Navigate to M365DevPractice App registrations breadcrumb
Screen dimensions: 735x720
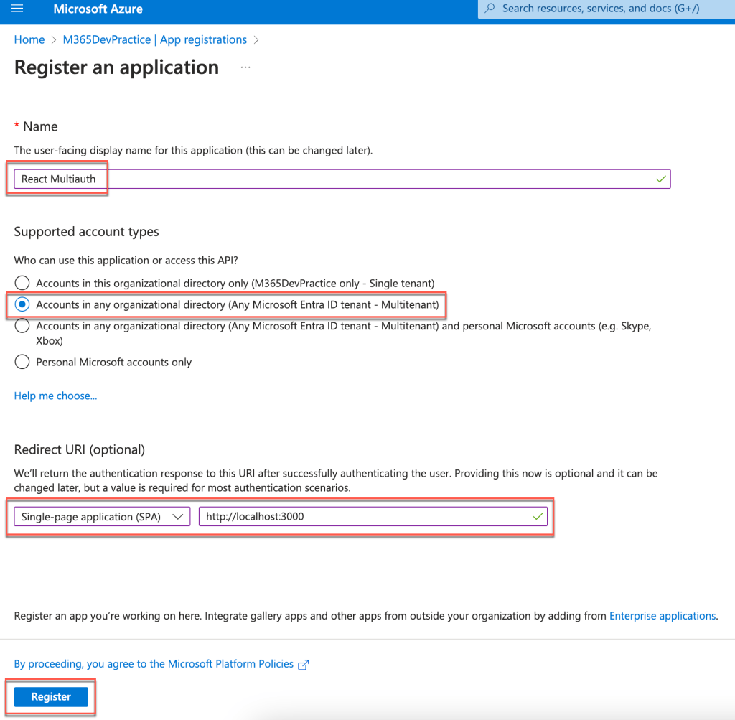pos(154,40)
